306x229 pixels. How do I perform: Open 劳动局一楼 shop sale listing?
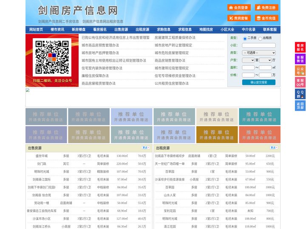tap(42, 203)
